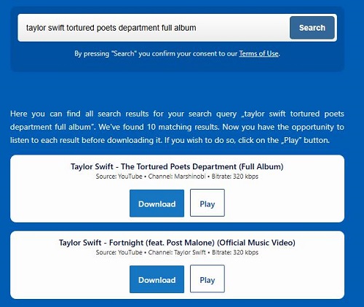Click source line with Channel: Marshinobi

point(177,176)
